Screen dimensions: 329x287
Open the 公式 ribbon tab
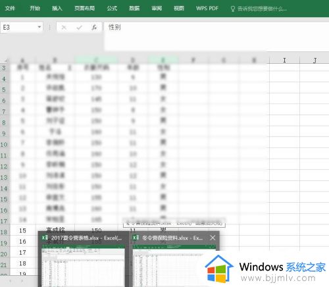pos(112,9)
